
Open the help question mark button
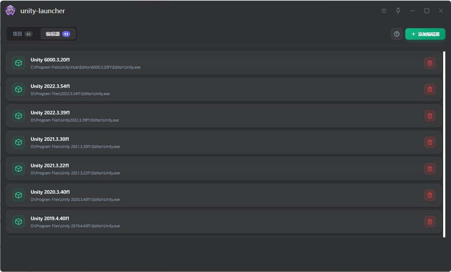[397, 34]
